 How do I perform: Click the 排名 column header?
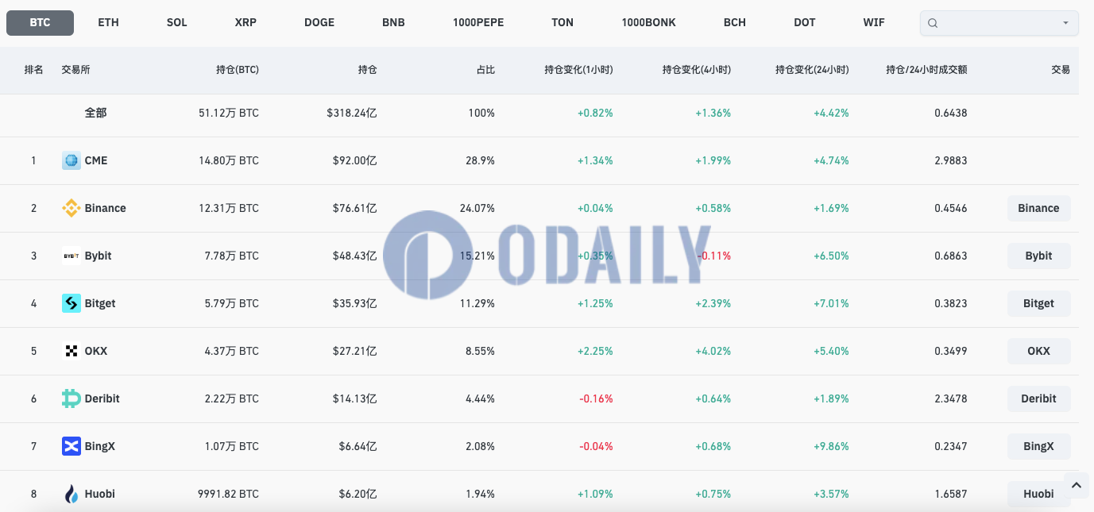click(x=34, y=70)
